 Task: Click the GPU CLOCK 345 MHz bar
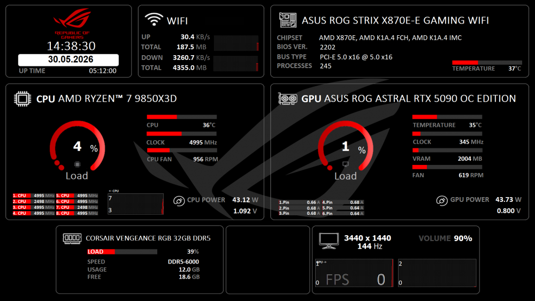(x=447, y=133)
